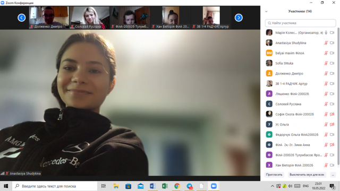This screenshot has height=191, width=340.
Task: Click camera icon for Соловей Руслана
Action: (x=332, y=104)
